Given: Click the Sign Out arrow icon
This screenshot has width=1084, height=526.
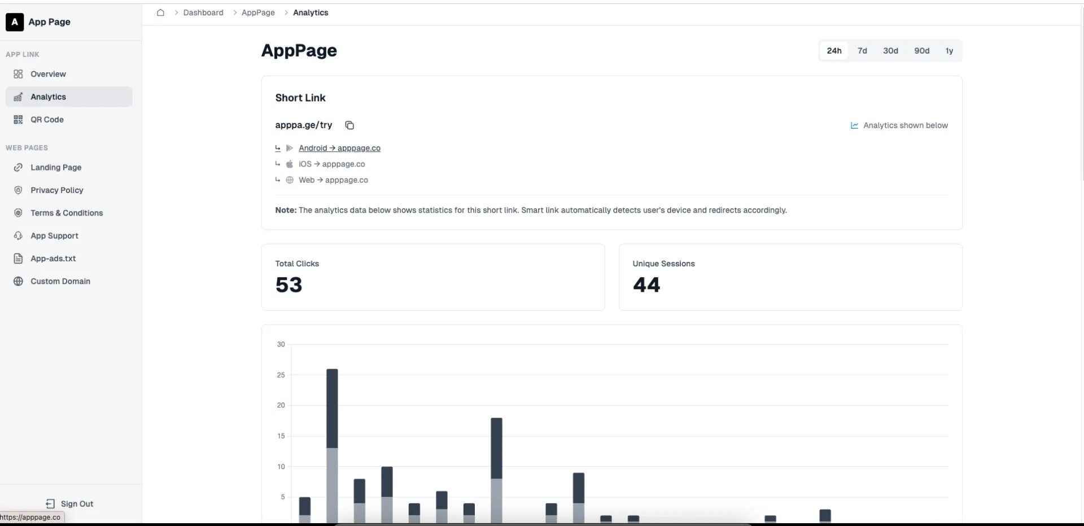Looking at the screenshot, I should (50, 504).
